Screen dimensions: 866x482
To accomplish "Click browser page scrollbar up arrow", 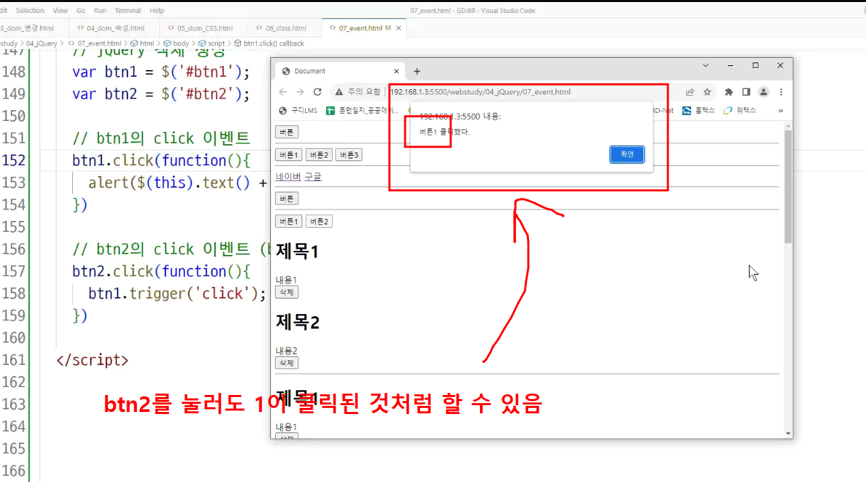I will pos(788,125).
